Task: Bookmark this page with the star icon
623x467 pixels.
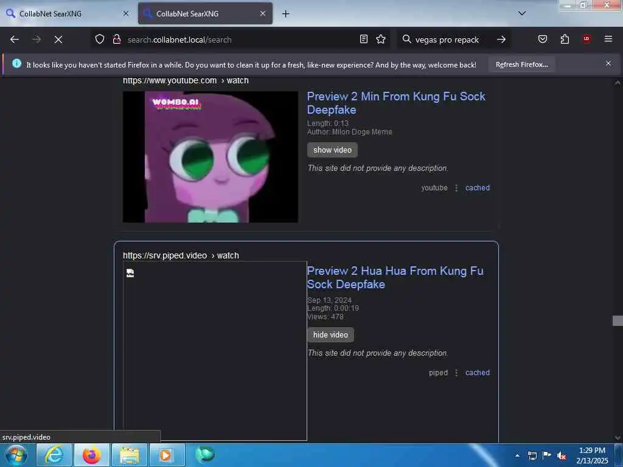Action: point(381,39)
